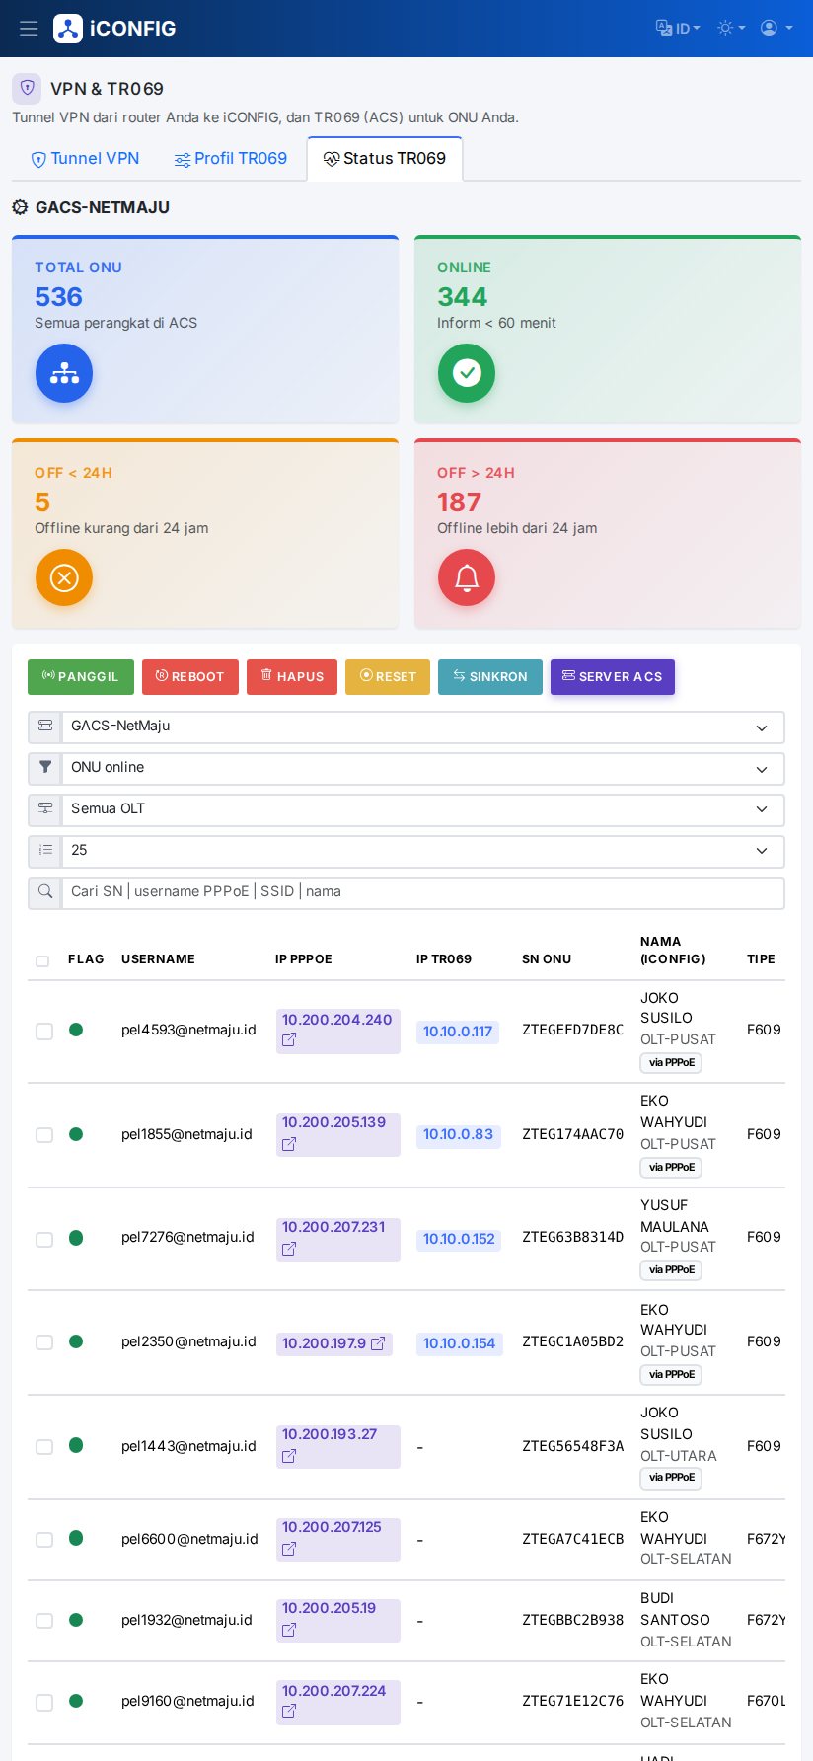
Task: Click the PANGGIL button
Action: pos(81,677)
